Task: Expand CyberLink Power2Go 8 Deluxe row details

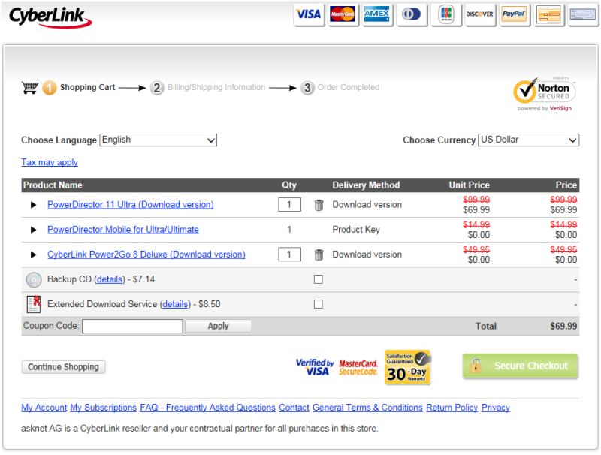Action: pos(33,255)
